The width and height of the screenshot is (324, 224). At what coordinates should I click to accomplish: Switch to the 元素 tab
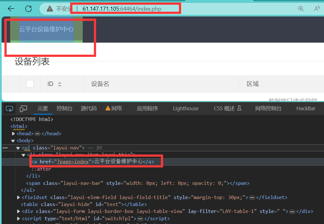pos(43,108)
